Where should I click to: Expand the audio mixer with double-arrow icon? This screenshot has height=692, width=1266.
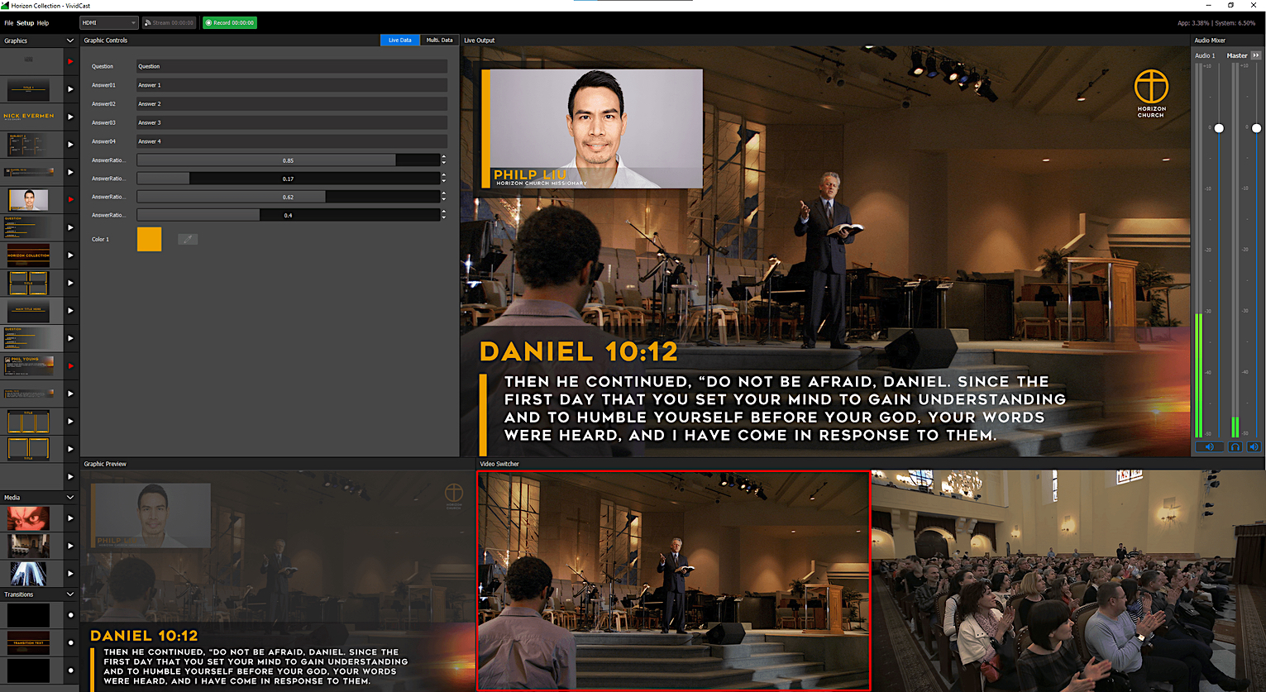(1256, 55)
